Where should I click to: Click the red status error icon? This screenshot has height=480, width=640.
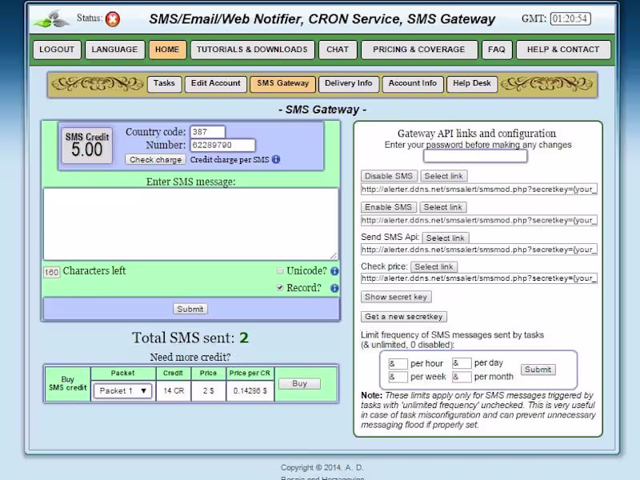pyautogui.click(x=113, y=18)
